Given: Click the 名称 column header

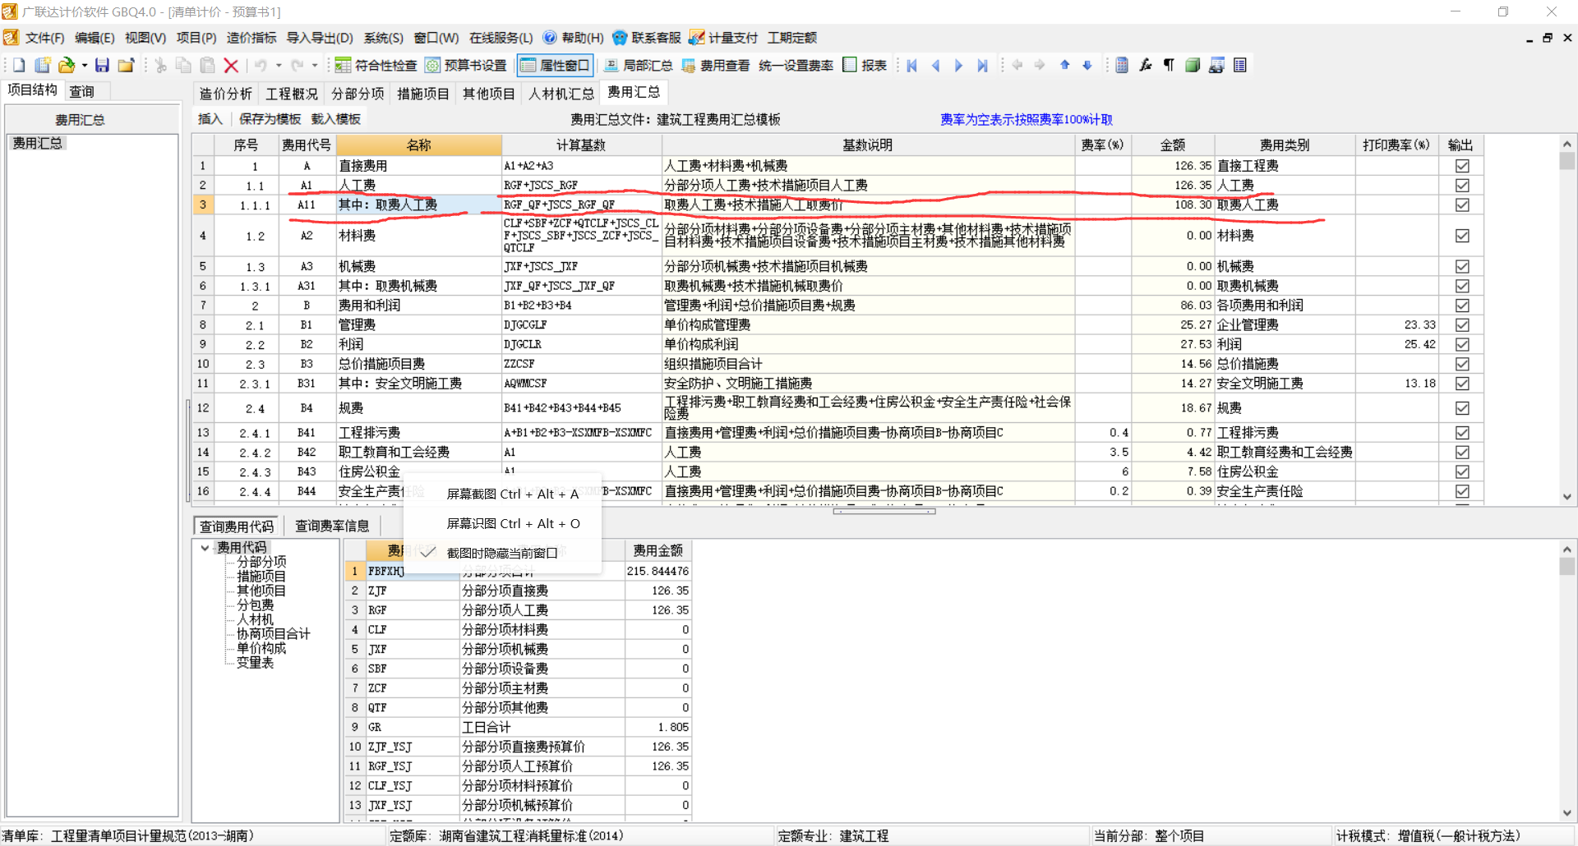Looking at the screenshot, I should (419, 145).
